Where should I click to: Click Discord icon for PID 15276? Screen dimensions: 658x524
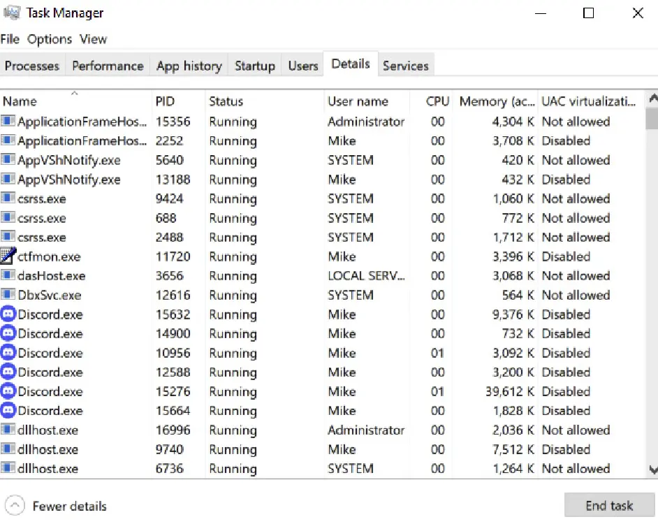point(8,391)
